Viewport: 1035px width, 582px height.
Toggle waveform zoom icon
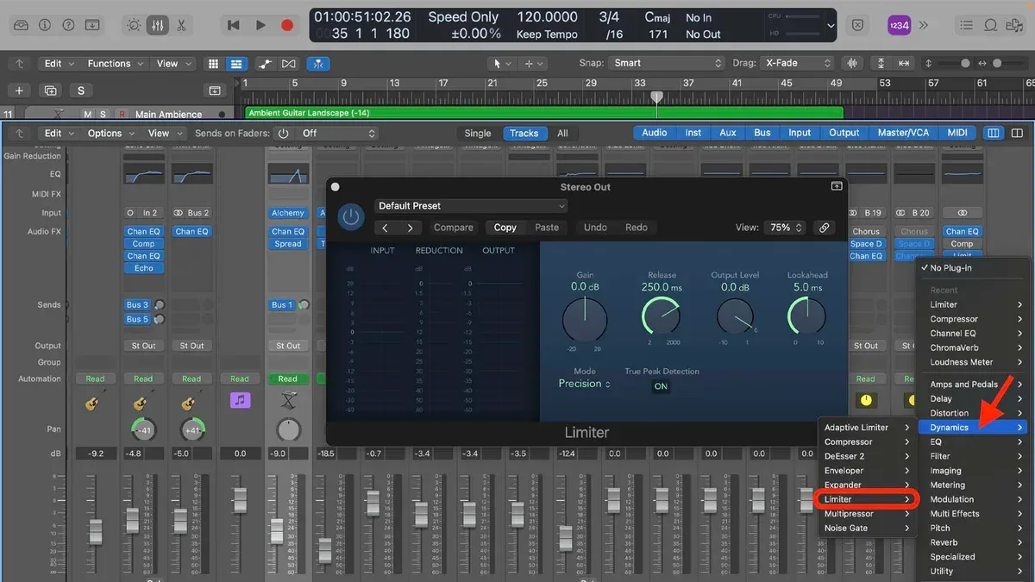coord(854,64)
